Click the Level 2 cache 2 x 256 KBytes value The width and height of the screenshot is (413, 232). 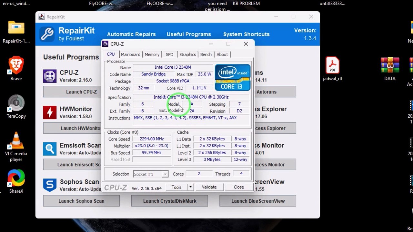pyautogui.click(x=212, y=153)
